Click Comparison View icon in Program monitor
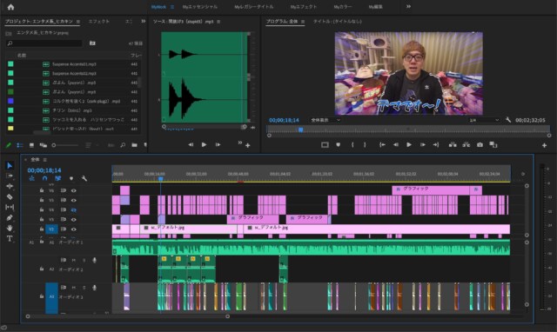 click(493, 145)
